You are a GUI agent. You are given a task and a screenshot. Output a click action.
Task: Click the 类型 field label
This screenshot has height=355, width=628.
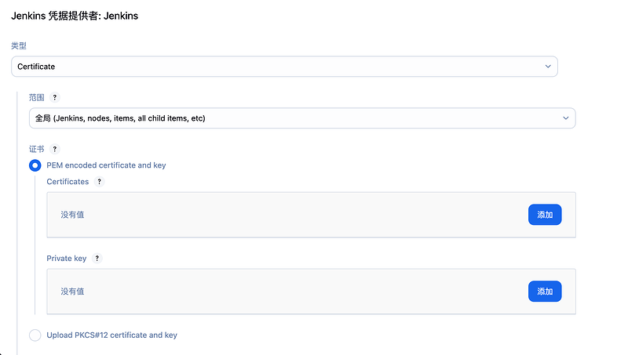pyautogui.click(x=19, y=45)
